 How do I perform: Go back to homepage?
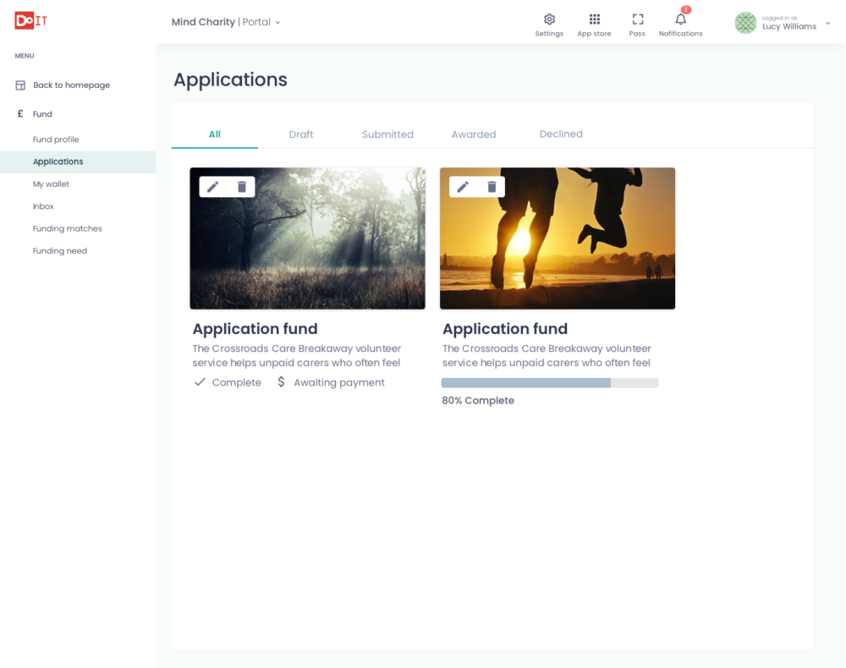(x=71, y=85)
